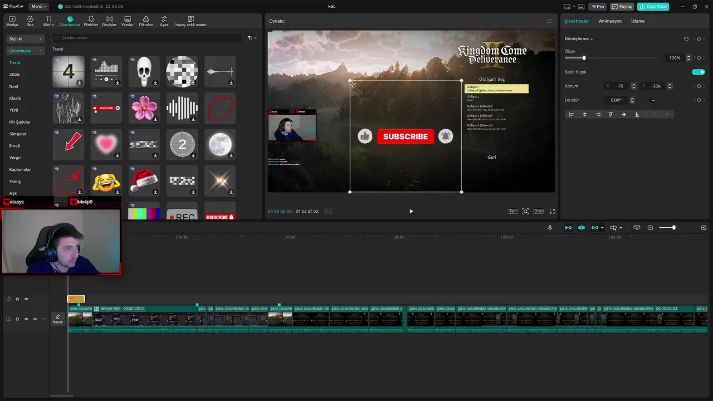The width and height of the screenshot is (713, 401).
Task: Align sticker horizontally to center
Action: [585, 114]
